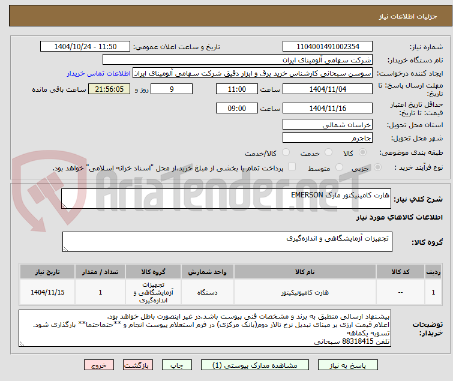Open مشاهده مدارک پیوستی (1) attachments

click(255, 365)
